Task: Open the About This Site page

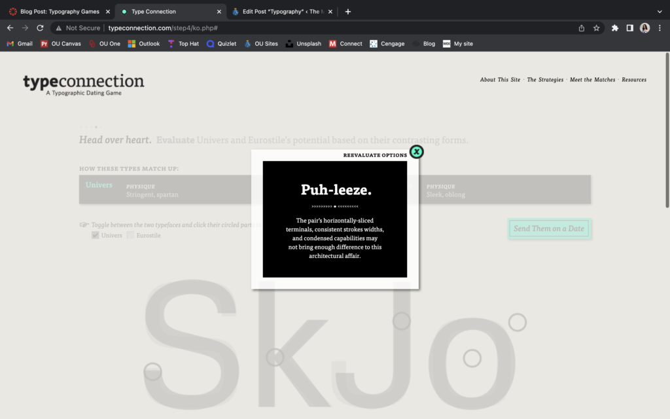Action: pos(500,79)
